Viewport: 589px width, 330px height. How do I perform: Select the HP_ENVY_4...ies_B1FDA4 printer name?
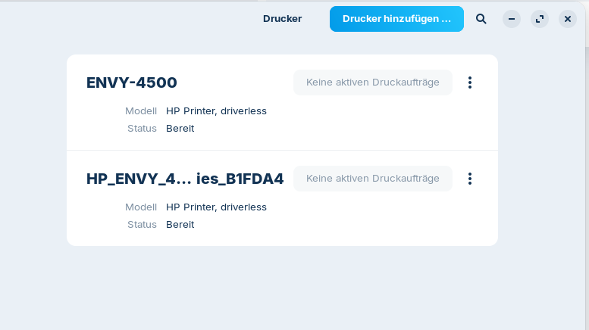tap(185, 179)
